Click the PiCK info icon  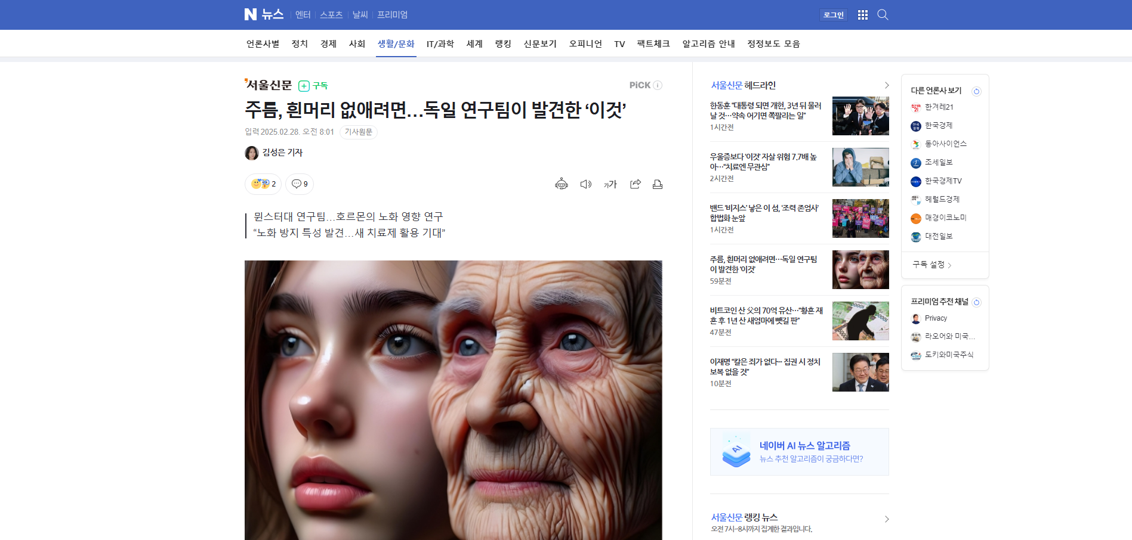[658, 85]
